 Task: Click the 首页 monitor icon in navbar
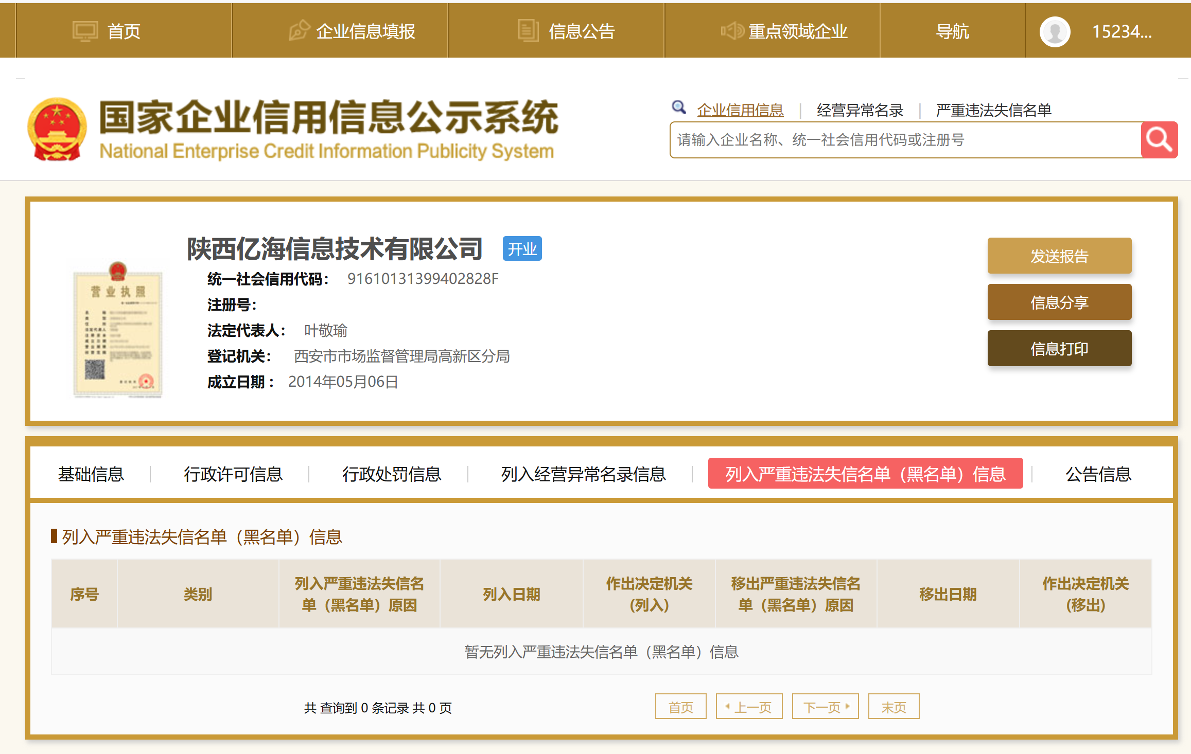[x=85, y=31]
